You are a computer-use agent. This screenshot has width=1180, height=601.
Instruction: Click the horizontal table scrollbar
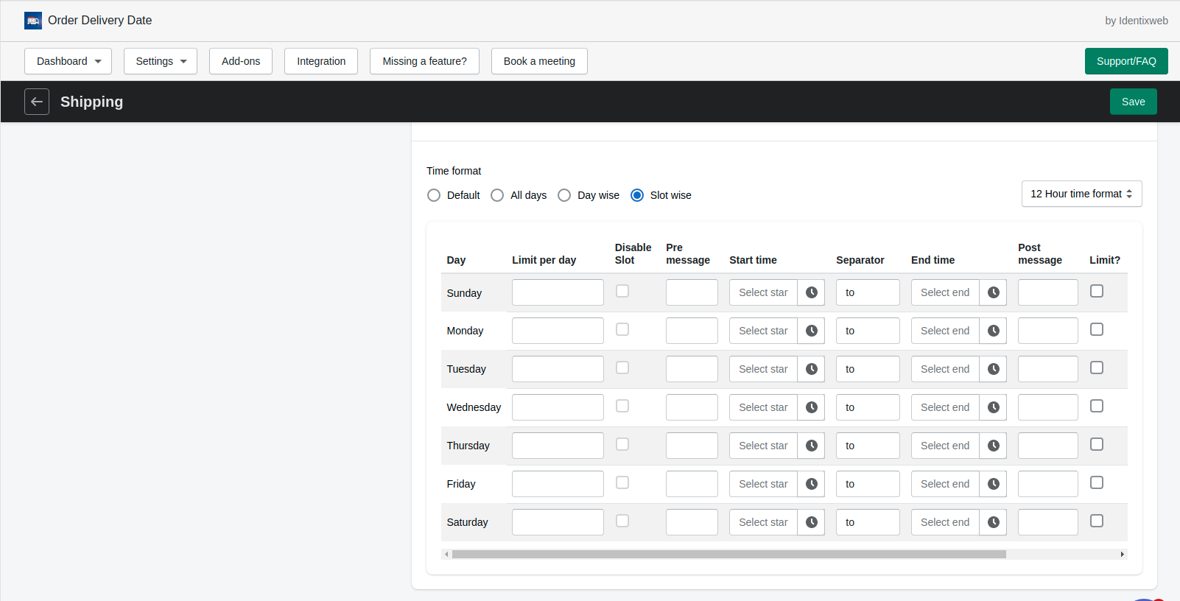[728, 554]
